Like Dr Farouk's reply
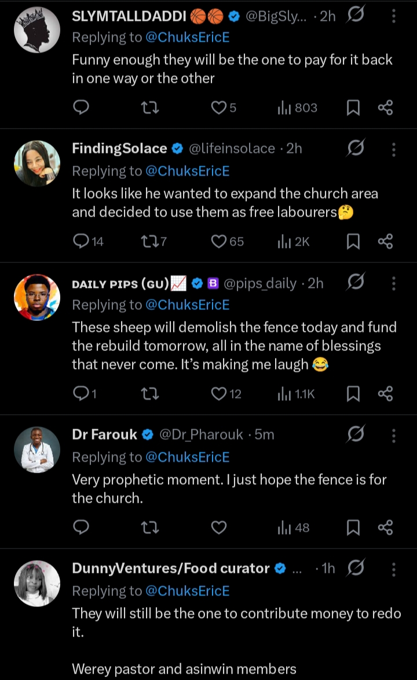The width and height of the screenshot is (417, 680). (218, 528)
